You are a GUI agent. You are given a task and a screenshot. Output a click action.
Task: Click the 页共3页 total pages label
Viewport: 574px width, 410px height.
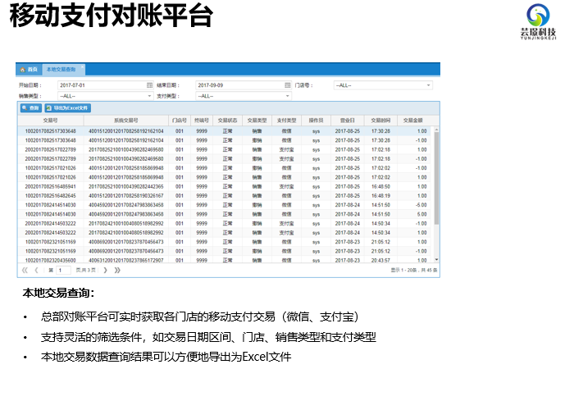point(85,271)
